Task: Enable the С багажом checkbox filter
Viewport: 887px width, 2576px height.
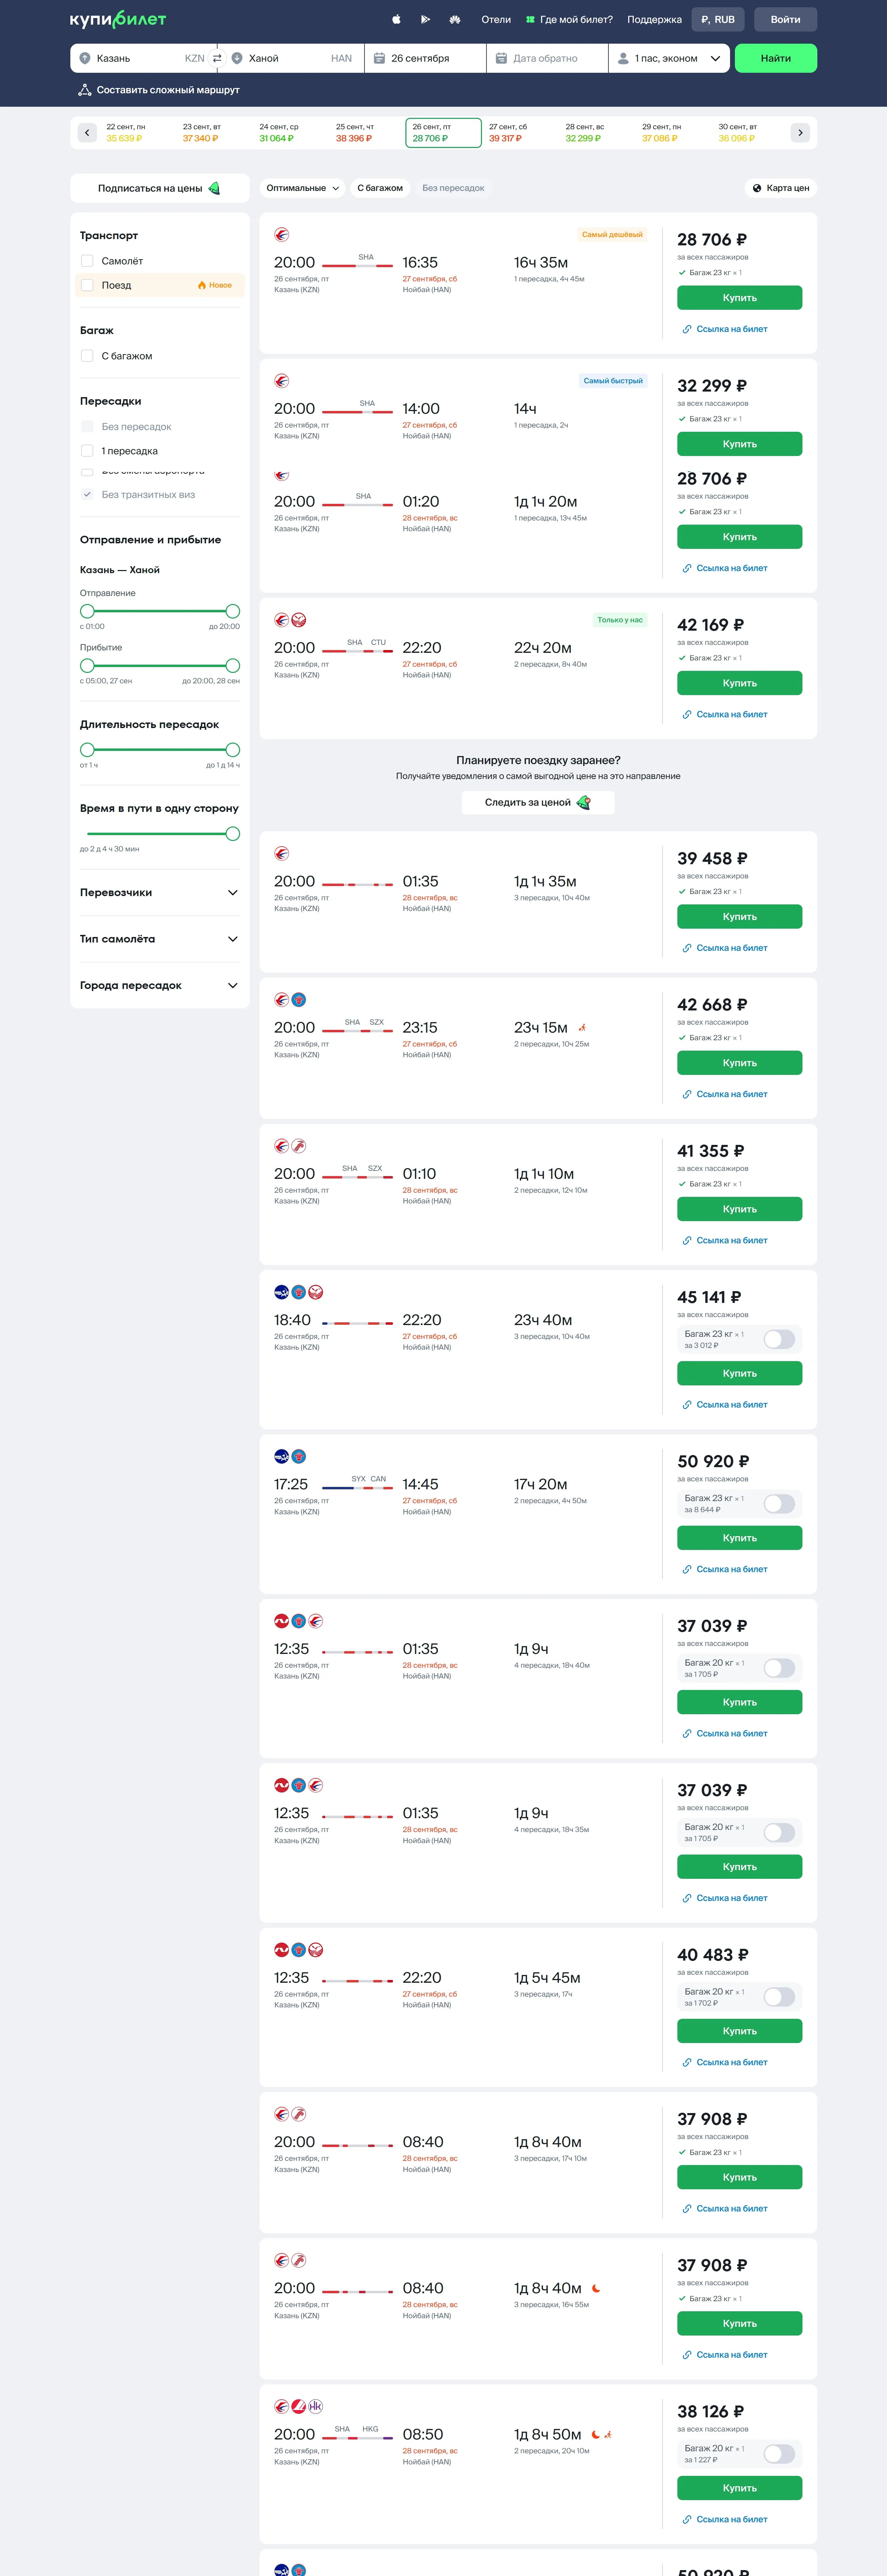Action: point(87,356)
